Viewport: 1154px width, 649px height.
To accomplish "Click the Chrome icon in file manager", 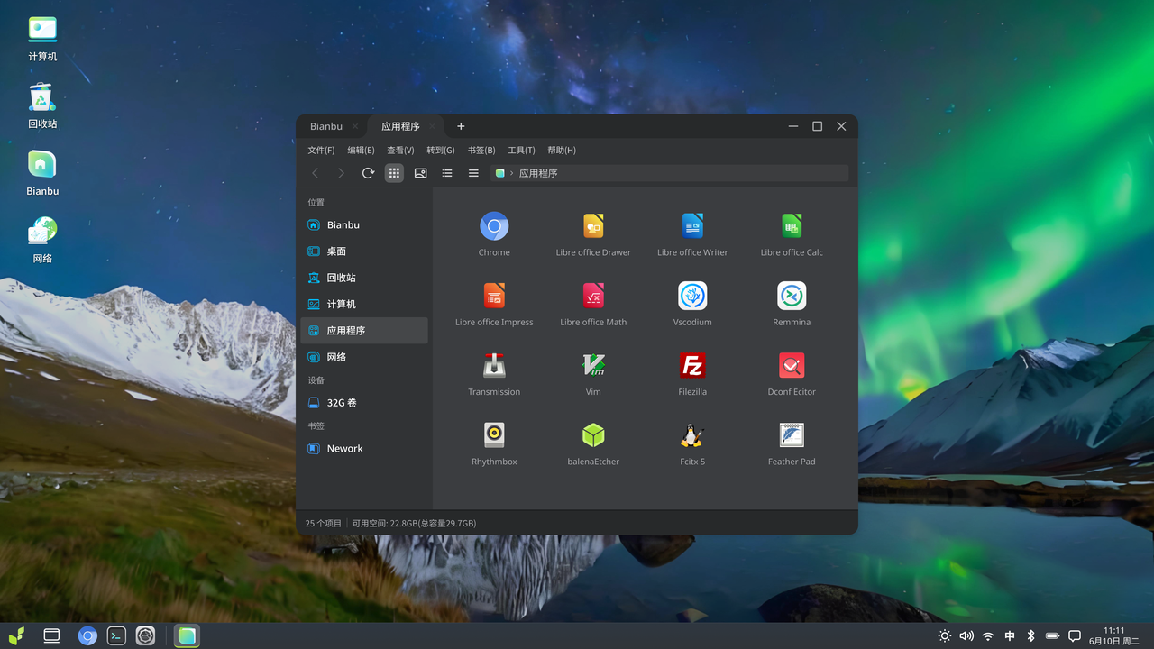I will (x=494, y=226).
